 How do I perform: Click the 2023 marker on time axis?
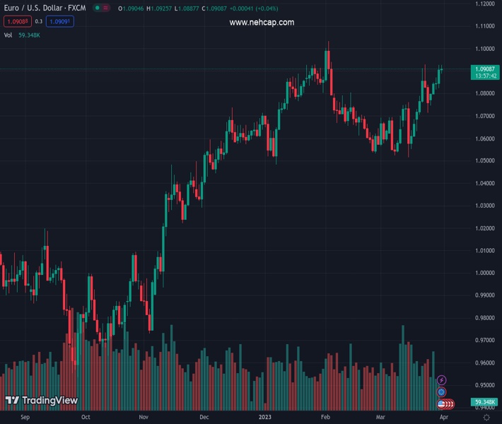[x=266, y=418]
